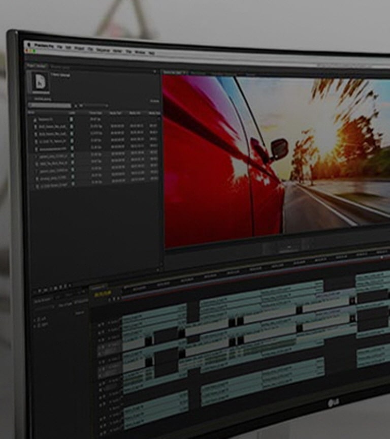Screen dimensions: 390x439
Task: Click the icon of the last project list item
Action: point(37,186)
